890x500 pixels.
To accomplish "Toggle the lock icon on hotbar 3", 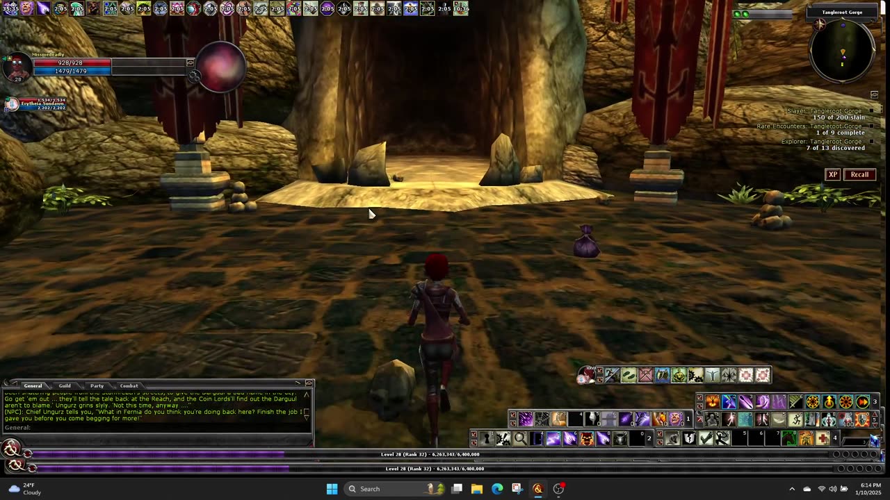I will pyautogui.click(x=699, y=397).
